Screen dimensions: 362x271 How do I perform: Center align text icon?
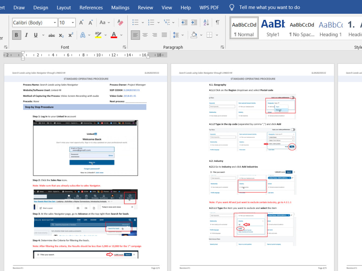tap(145, 35)
